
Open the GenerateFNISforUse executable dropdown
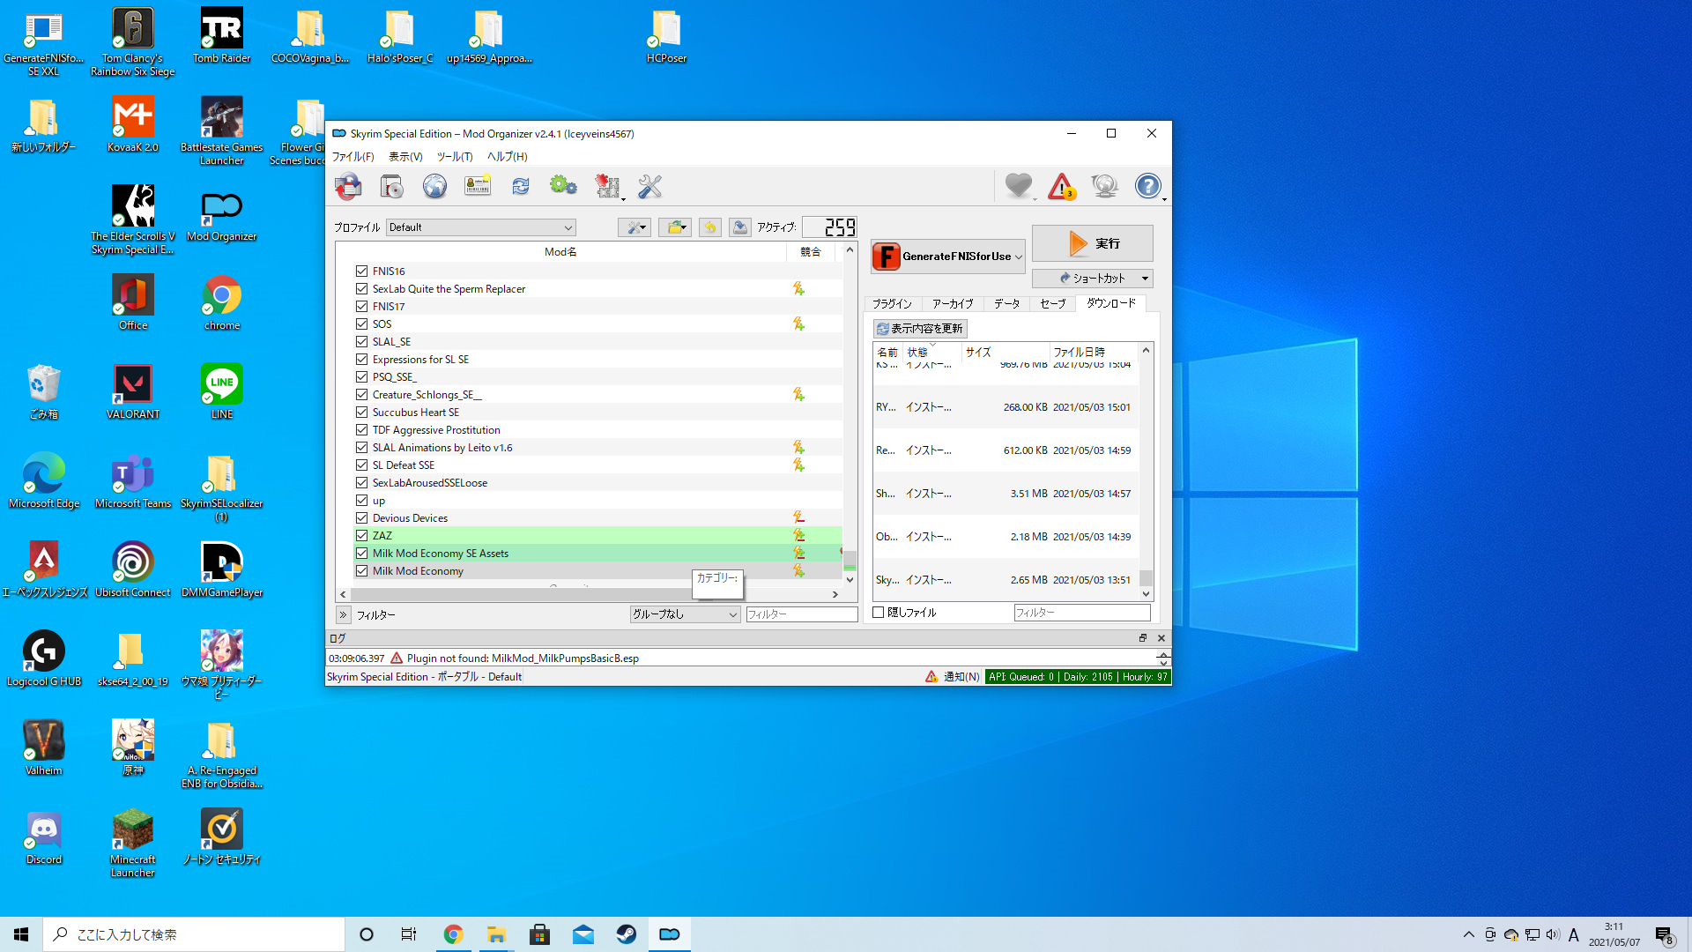(948, 257)
